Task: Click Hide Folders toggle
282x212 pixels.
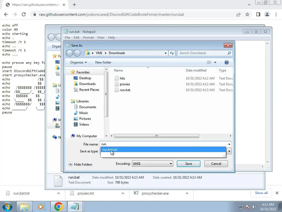Action: tap(80, 165)
